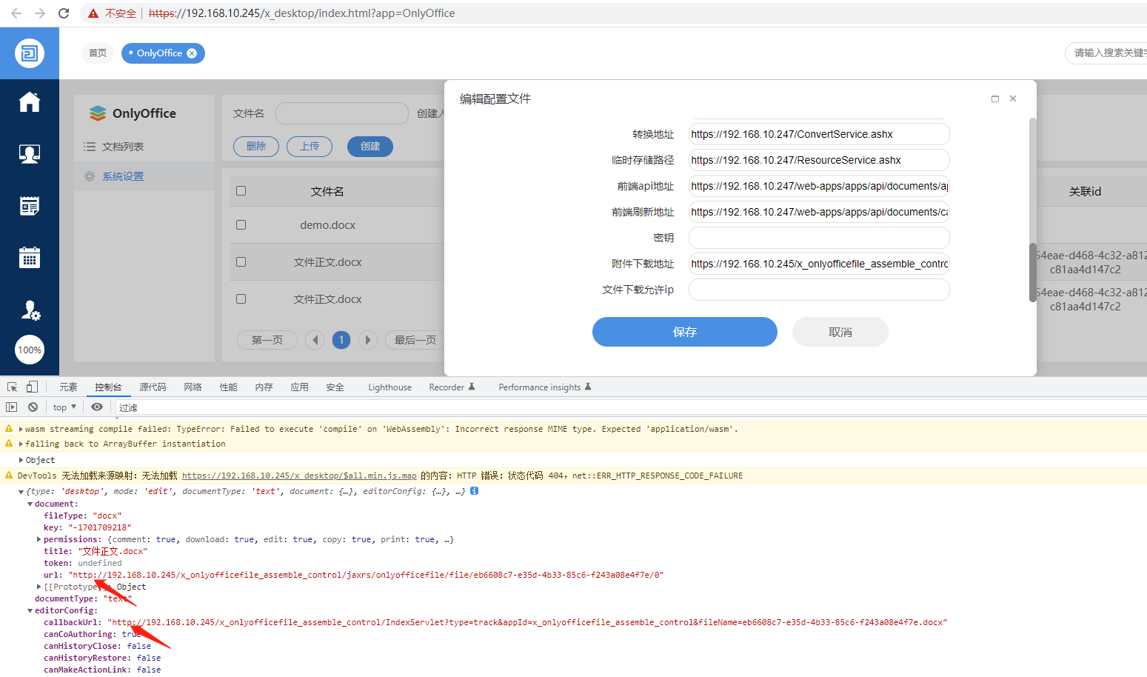1147x677 pixels.
Task: Open the 源代码 DevTools tab
Action: (153, 387)
